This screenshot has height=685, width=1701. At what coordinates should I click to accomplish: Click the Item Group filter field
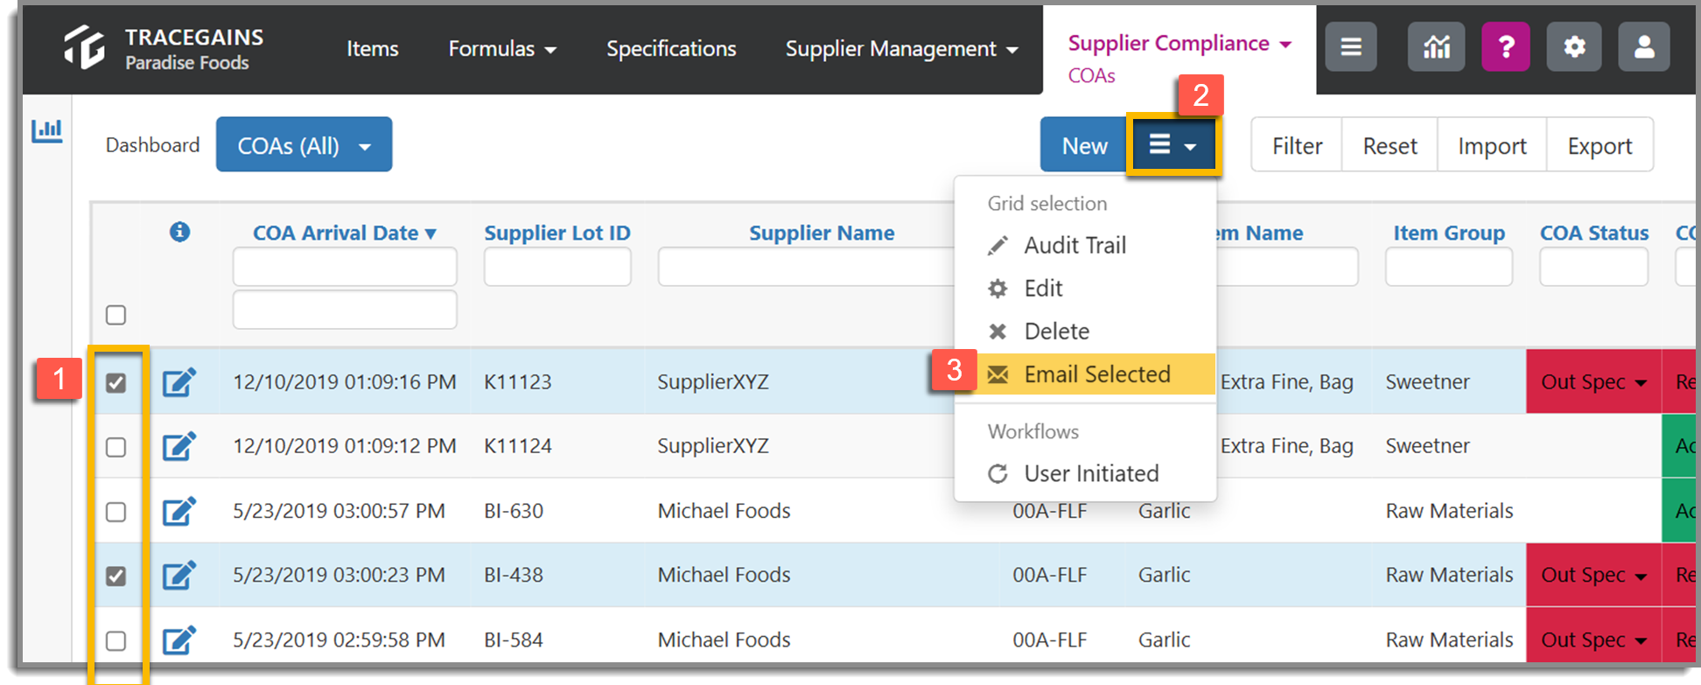point(1449,267)
